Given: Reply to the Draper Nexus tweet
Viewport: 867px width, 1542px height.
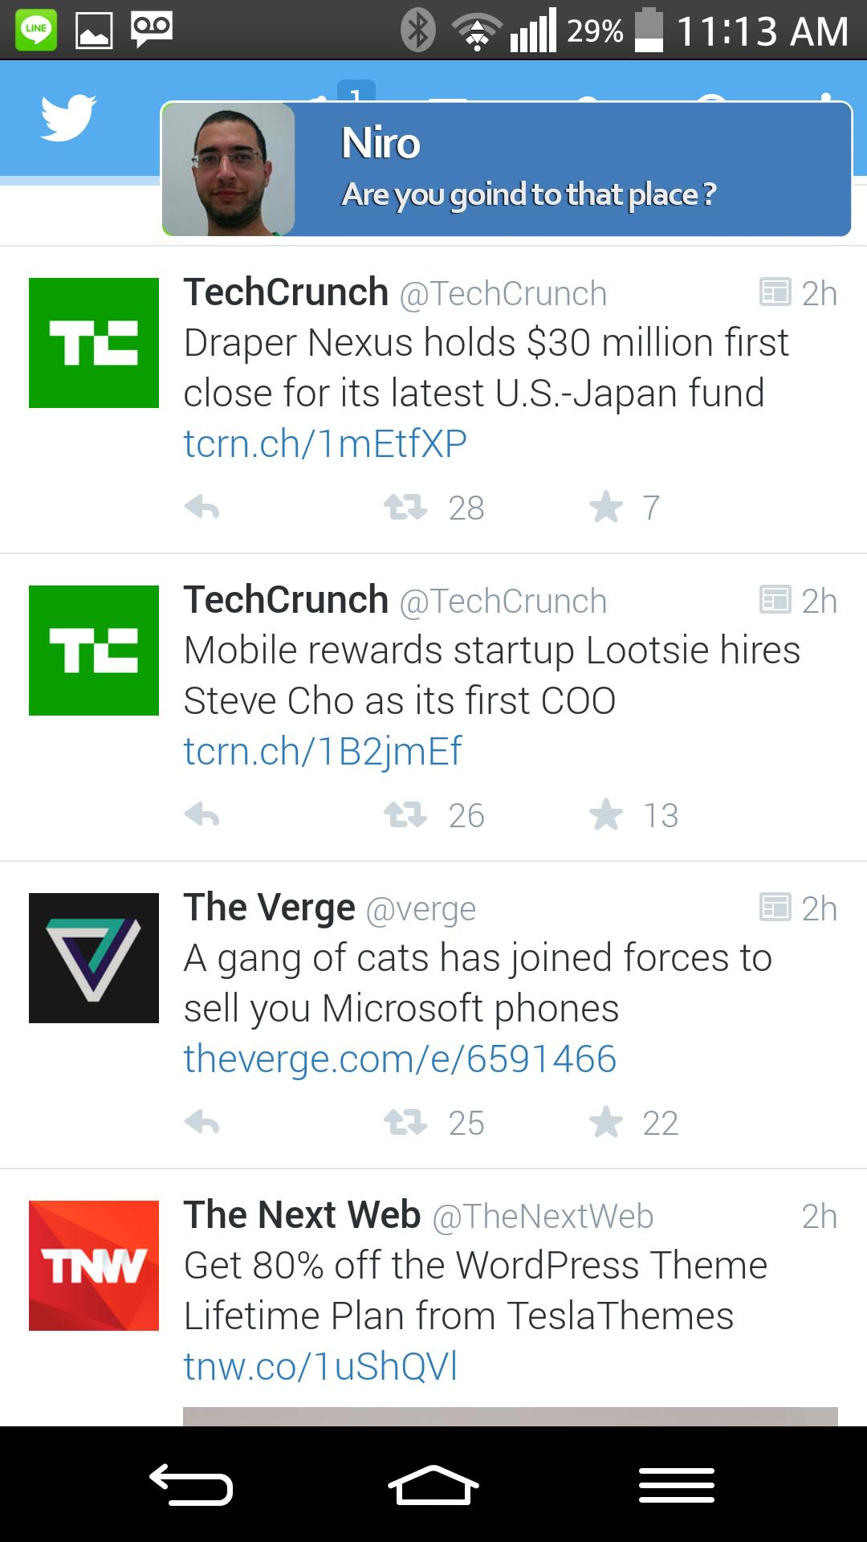Looking at the screenshot, I should tap(201, 508).
